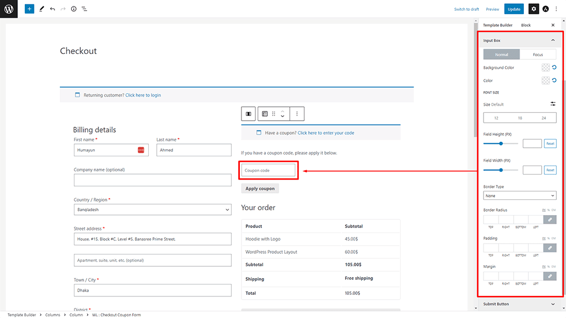The height and width of the screenshot is (318, 566).
Task: Switch to the Block tab
Action: (x=526, y=25)
